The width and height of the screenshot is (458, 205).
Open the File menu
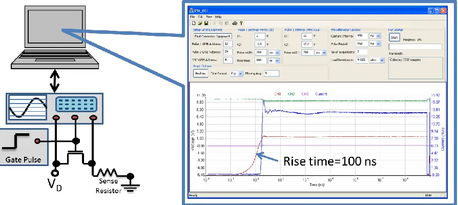point(193,17)
